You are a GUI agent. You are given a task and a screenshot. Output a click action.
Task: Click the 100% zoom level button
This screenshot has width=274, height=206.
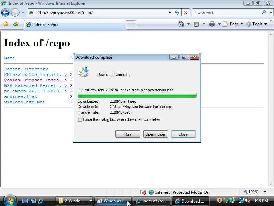click(251, 192)
